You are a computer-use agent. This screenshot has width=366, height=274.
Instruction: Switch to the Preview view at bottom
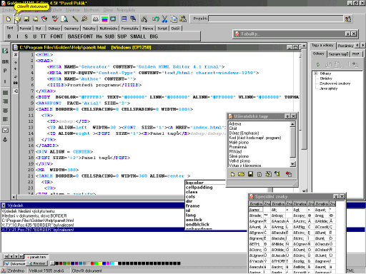[37, 263]
